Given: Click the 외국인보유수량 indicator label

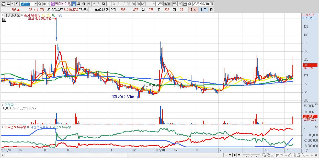Looking at the screenshot, I should tap(15, 127).
